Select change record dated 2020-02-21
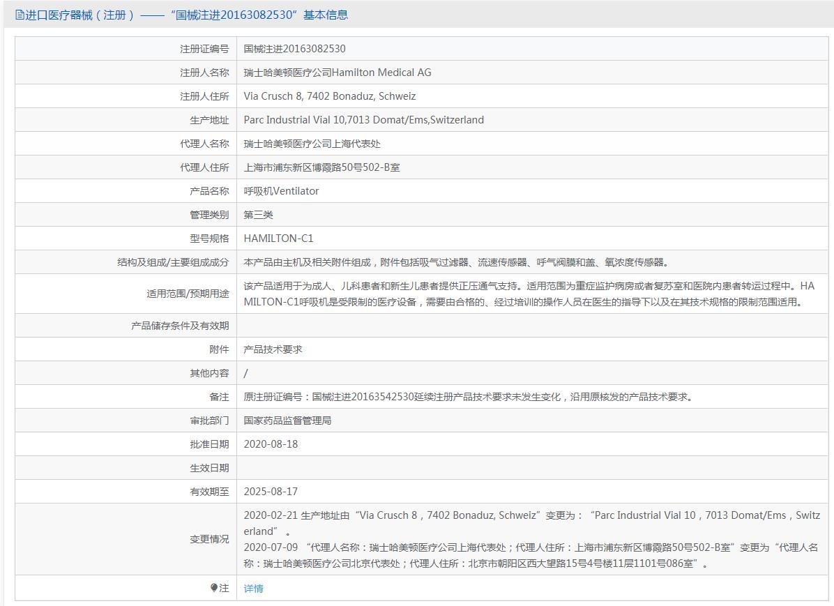Image resolution: width=834 pixels, height=606 pixels. click(x=532, y=524)
